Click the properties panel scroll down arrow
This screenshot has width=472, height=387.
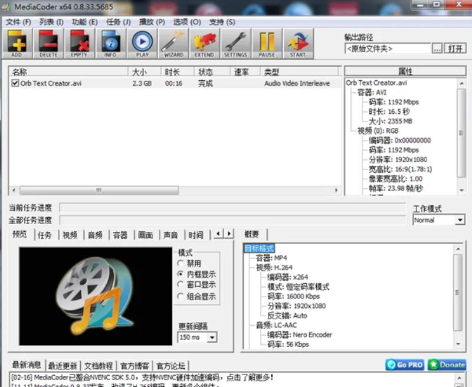461,190
